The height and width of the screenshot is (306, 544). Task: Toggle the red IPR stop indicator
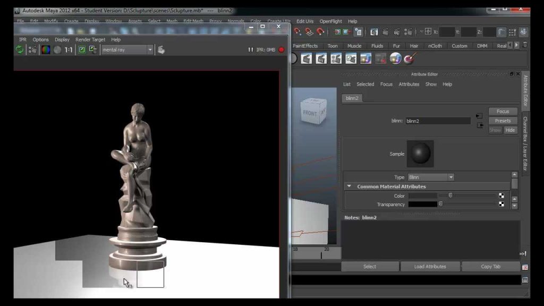coord(282,49)
